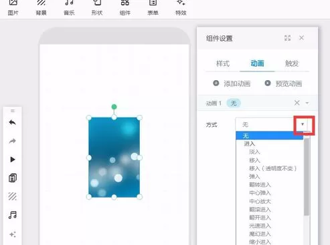The image size is (330, 245).
Task: Open the 图片 (image) tool
Action: click(x=13, y=8)
